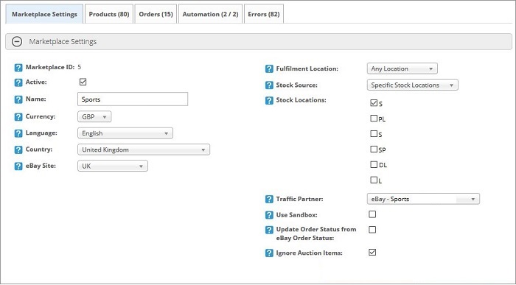Viewport: 516px width, 285px height.
Task: Collapse the Marketplace Settings section
Action: point(17,42)
